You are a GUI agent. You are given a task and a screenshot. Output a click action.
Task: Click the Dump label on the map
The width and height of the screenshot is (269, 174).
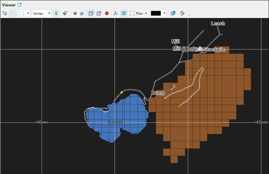[158, 93]
